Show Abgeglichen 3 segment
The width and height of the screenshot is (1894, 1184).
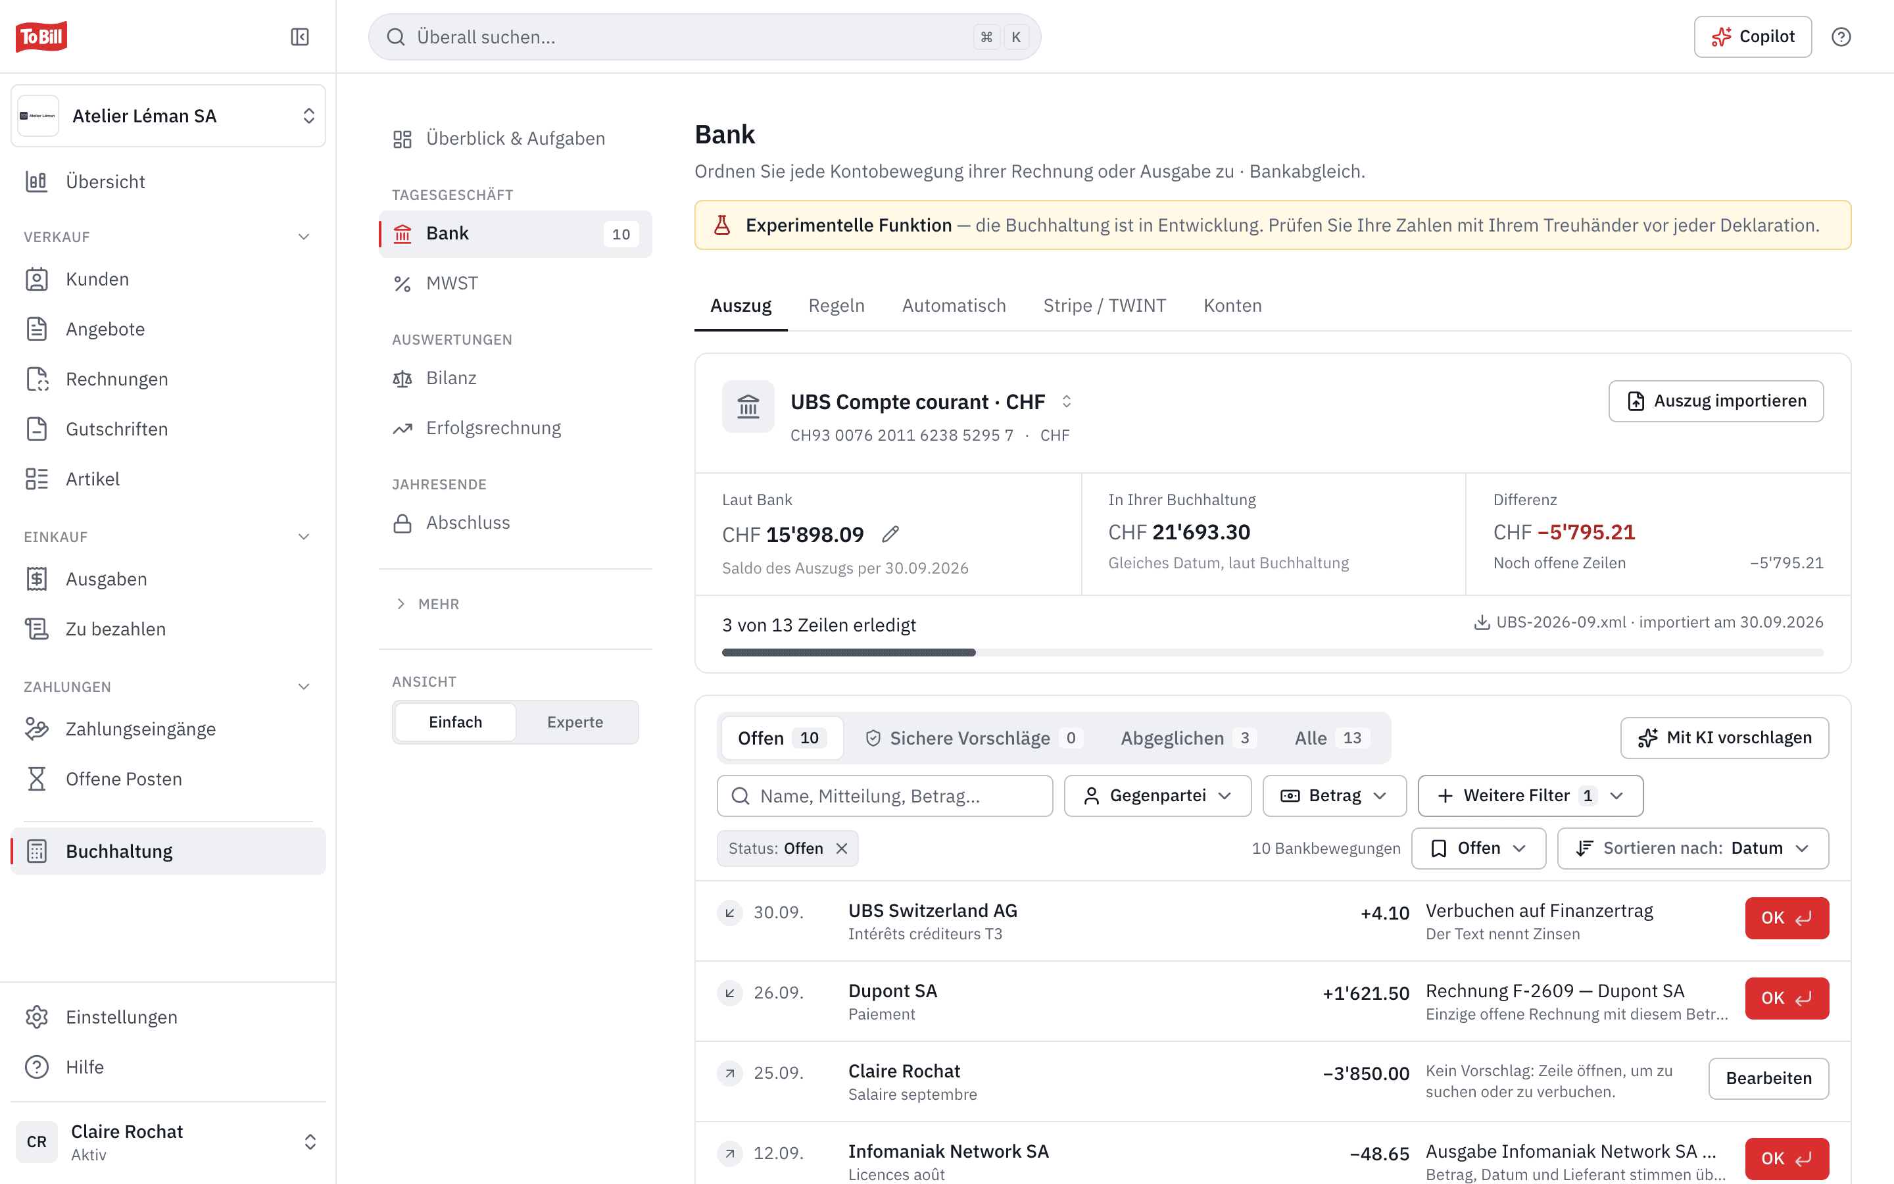(x=1188, y=739)
